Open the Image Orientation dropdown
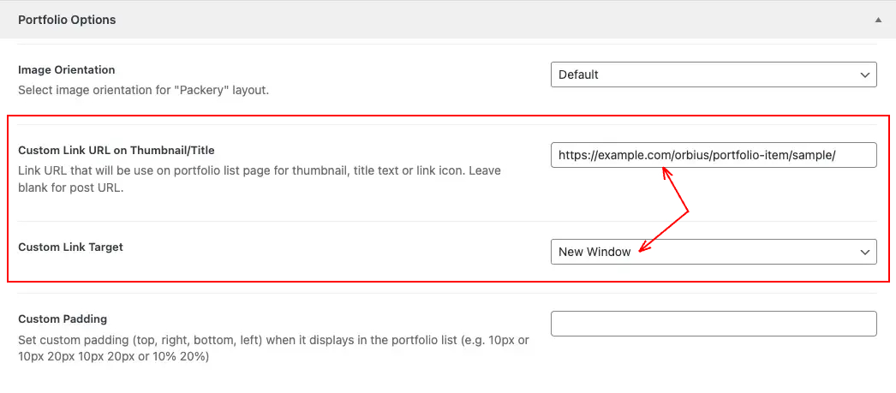This screenshot has height=393, width=896. point(714,74)
